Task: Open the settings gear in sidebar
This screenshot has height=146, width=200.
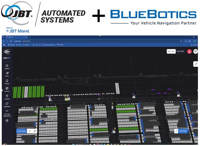Action: pos(7,121)
